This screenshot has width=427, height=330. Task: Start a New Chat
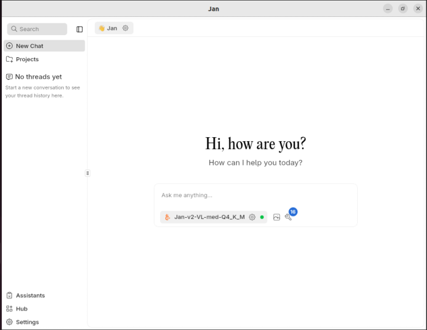[x=44, y=46]
